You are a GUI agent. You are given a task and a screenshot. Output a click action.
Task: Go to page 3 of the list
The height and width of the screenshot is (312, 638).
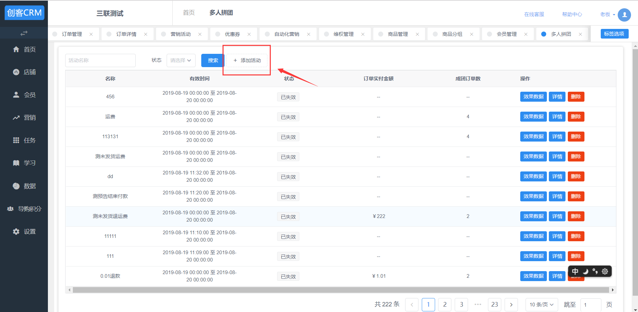click(461, 305)
